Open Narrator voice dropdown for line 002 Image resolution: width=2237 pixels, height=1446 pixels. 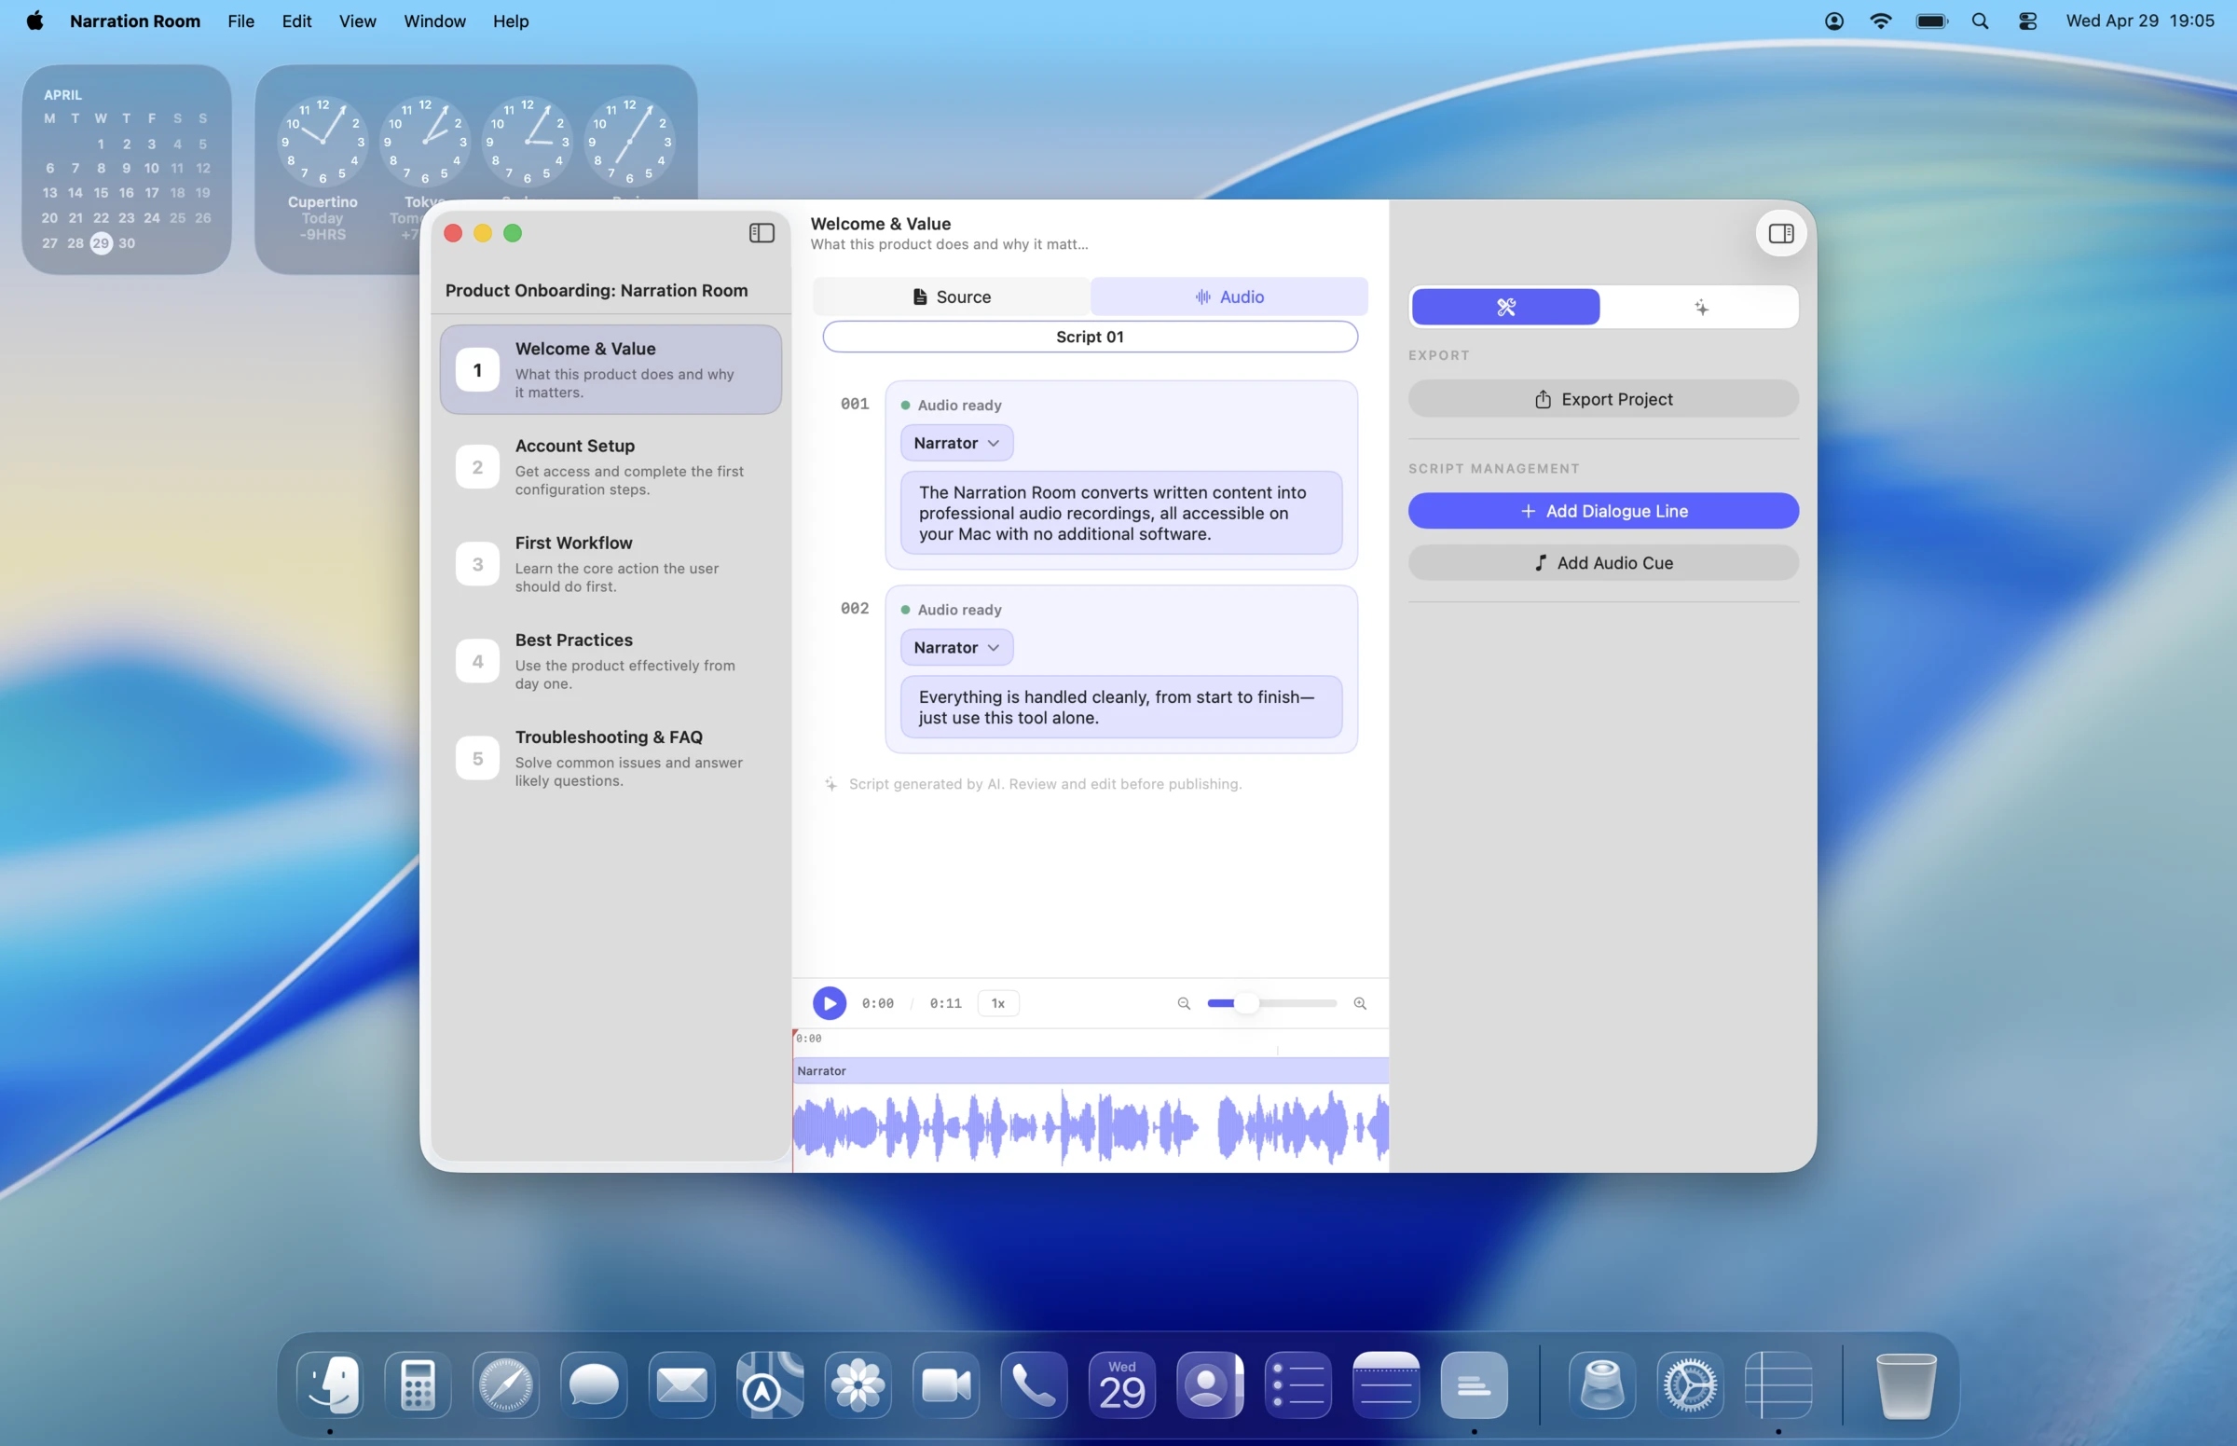(x=955, y=648)
